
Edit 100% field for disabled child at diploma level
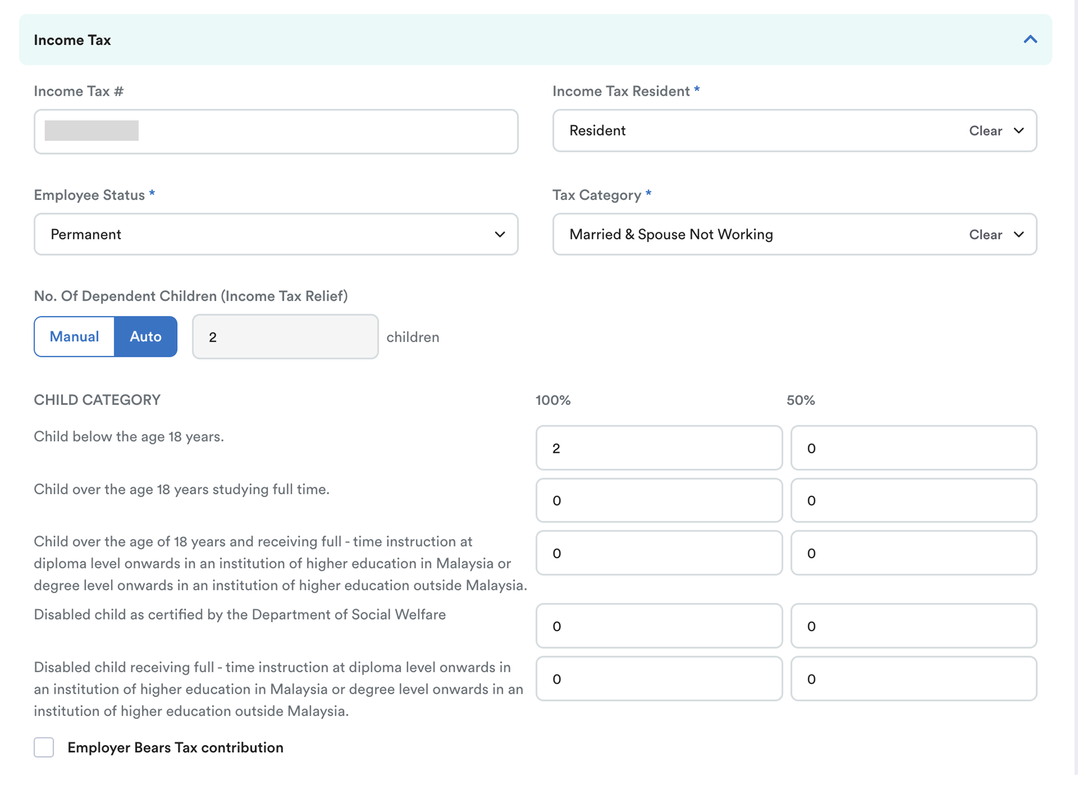(658, 679)
